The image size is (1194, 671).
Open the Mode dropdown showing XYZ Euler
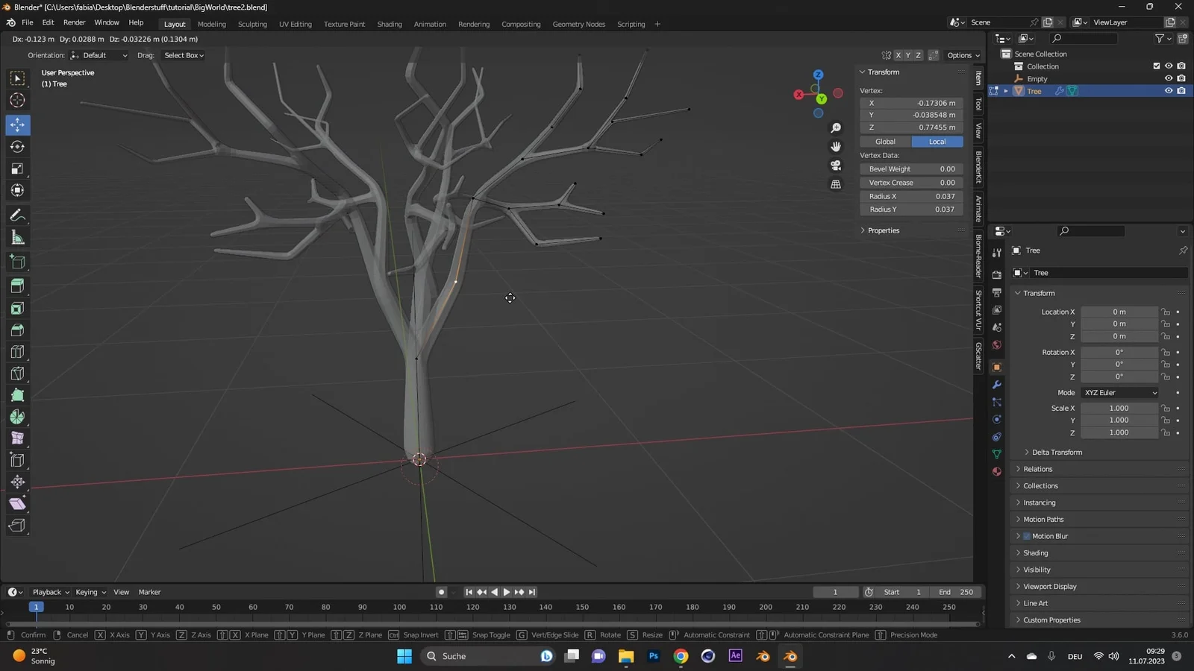(1119, 392)
